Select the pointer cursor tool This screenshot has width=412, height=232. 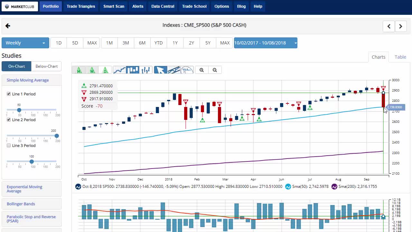(x=161, y=70)
